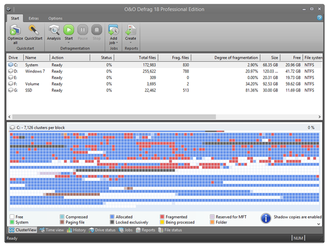Click the horizontal scrollbar thumb in drive list
The image size is (329, 248).
coord(114,116)
